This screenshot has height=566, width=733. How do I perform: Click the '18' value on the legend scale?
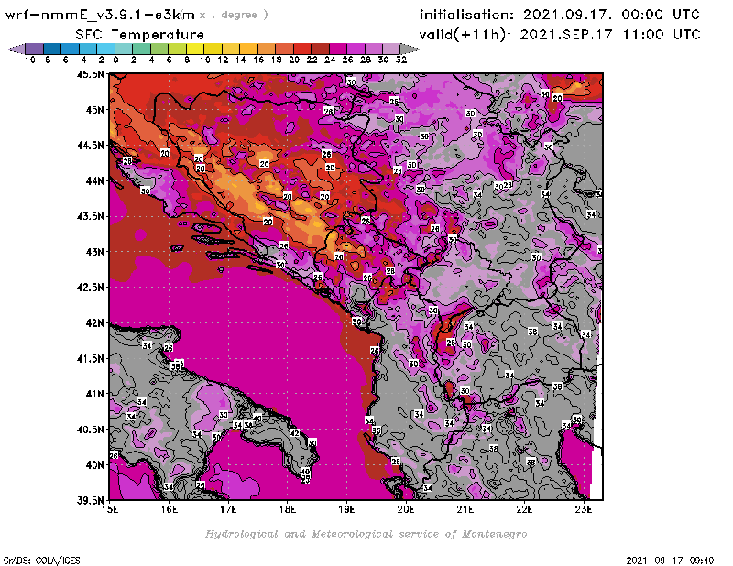[x=276, y=60]
